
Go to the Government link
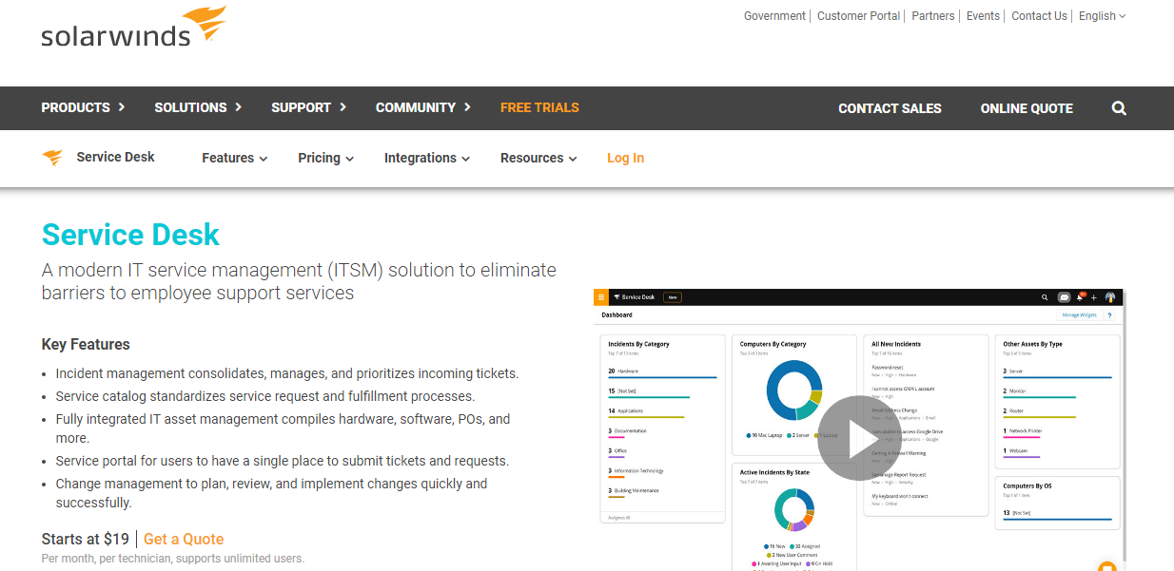(x=774, y=16)
